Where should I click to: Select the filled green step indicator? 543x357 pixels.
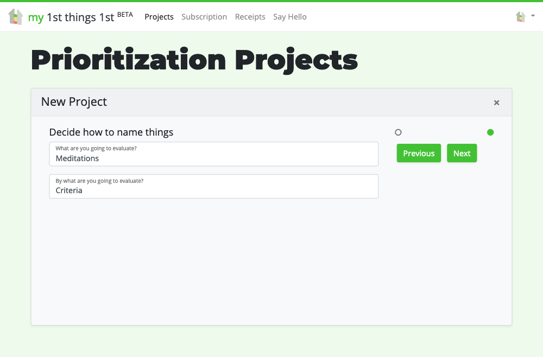pos(490,132)
